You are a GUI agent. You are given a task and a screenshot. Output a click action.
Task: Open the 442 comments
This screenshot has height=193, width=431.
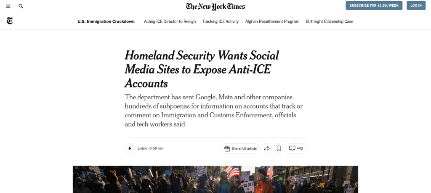[x=296, y=148]
